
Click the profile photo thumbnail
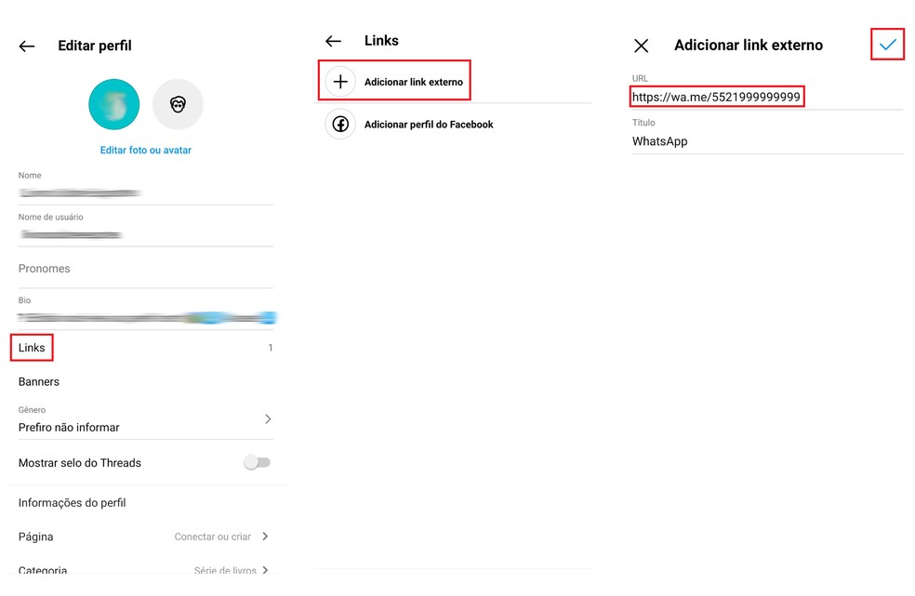click(x=113, y=104)
